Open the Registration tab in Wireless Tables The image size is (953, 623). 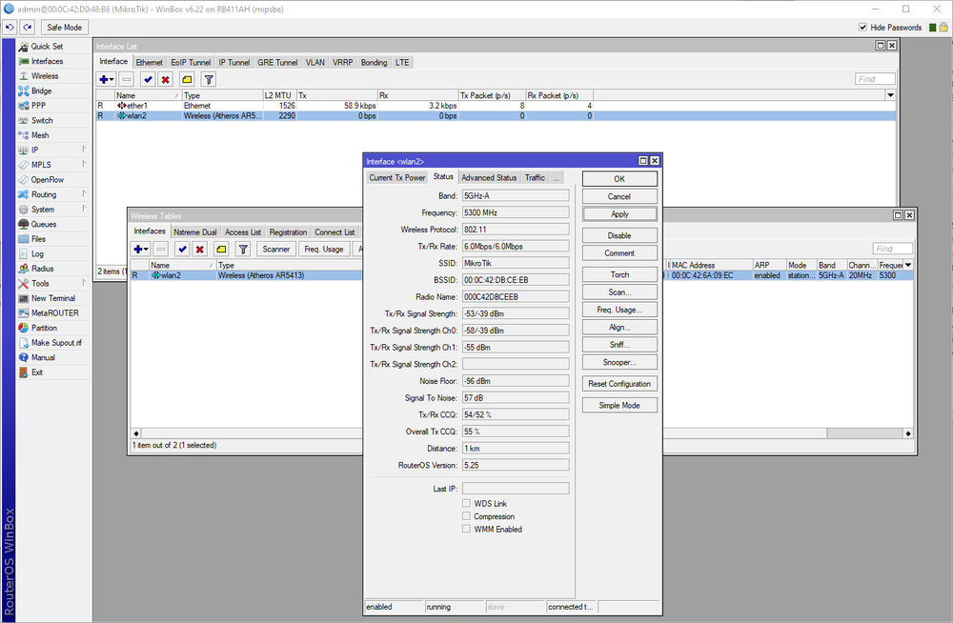click(x=288, y=232)
